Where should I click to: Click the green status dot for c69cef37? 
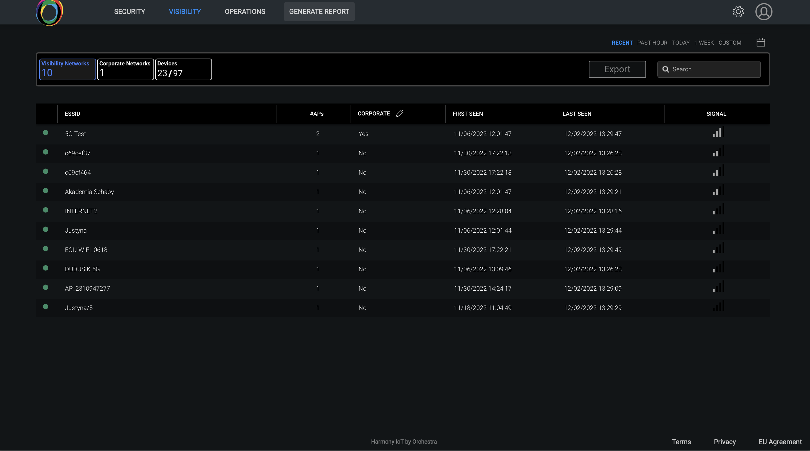tap(45, 152)
